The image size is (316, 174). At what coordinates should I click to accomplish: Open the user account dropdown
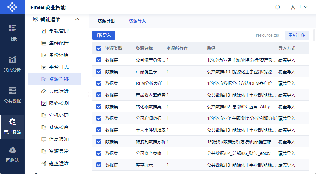click(299, 7)
